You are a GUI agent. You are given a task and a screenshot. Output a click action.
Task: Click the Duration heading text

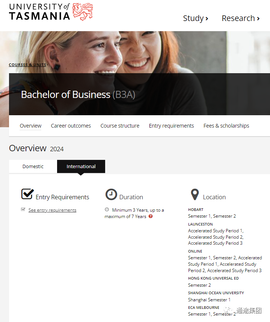coord(131,197)
